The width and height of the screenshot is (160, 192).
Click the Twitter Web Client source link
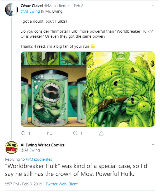point(62,184)
